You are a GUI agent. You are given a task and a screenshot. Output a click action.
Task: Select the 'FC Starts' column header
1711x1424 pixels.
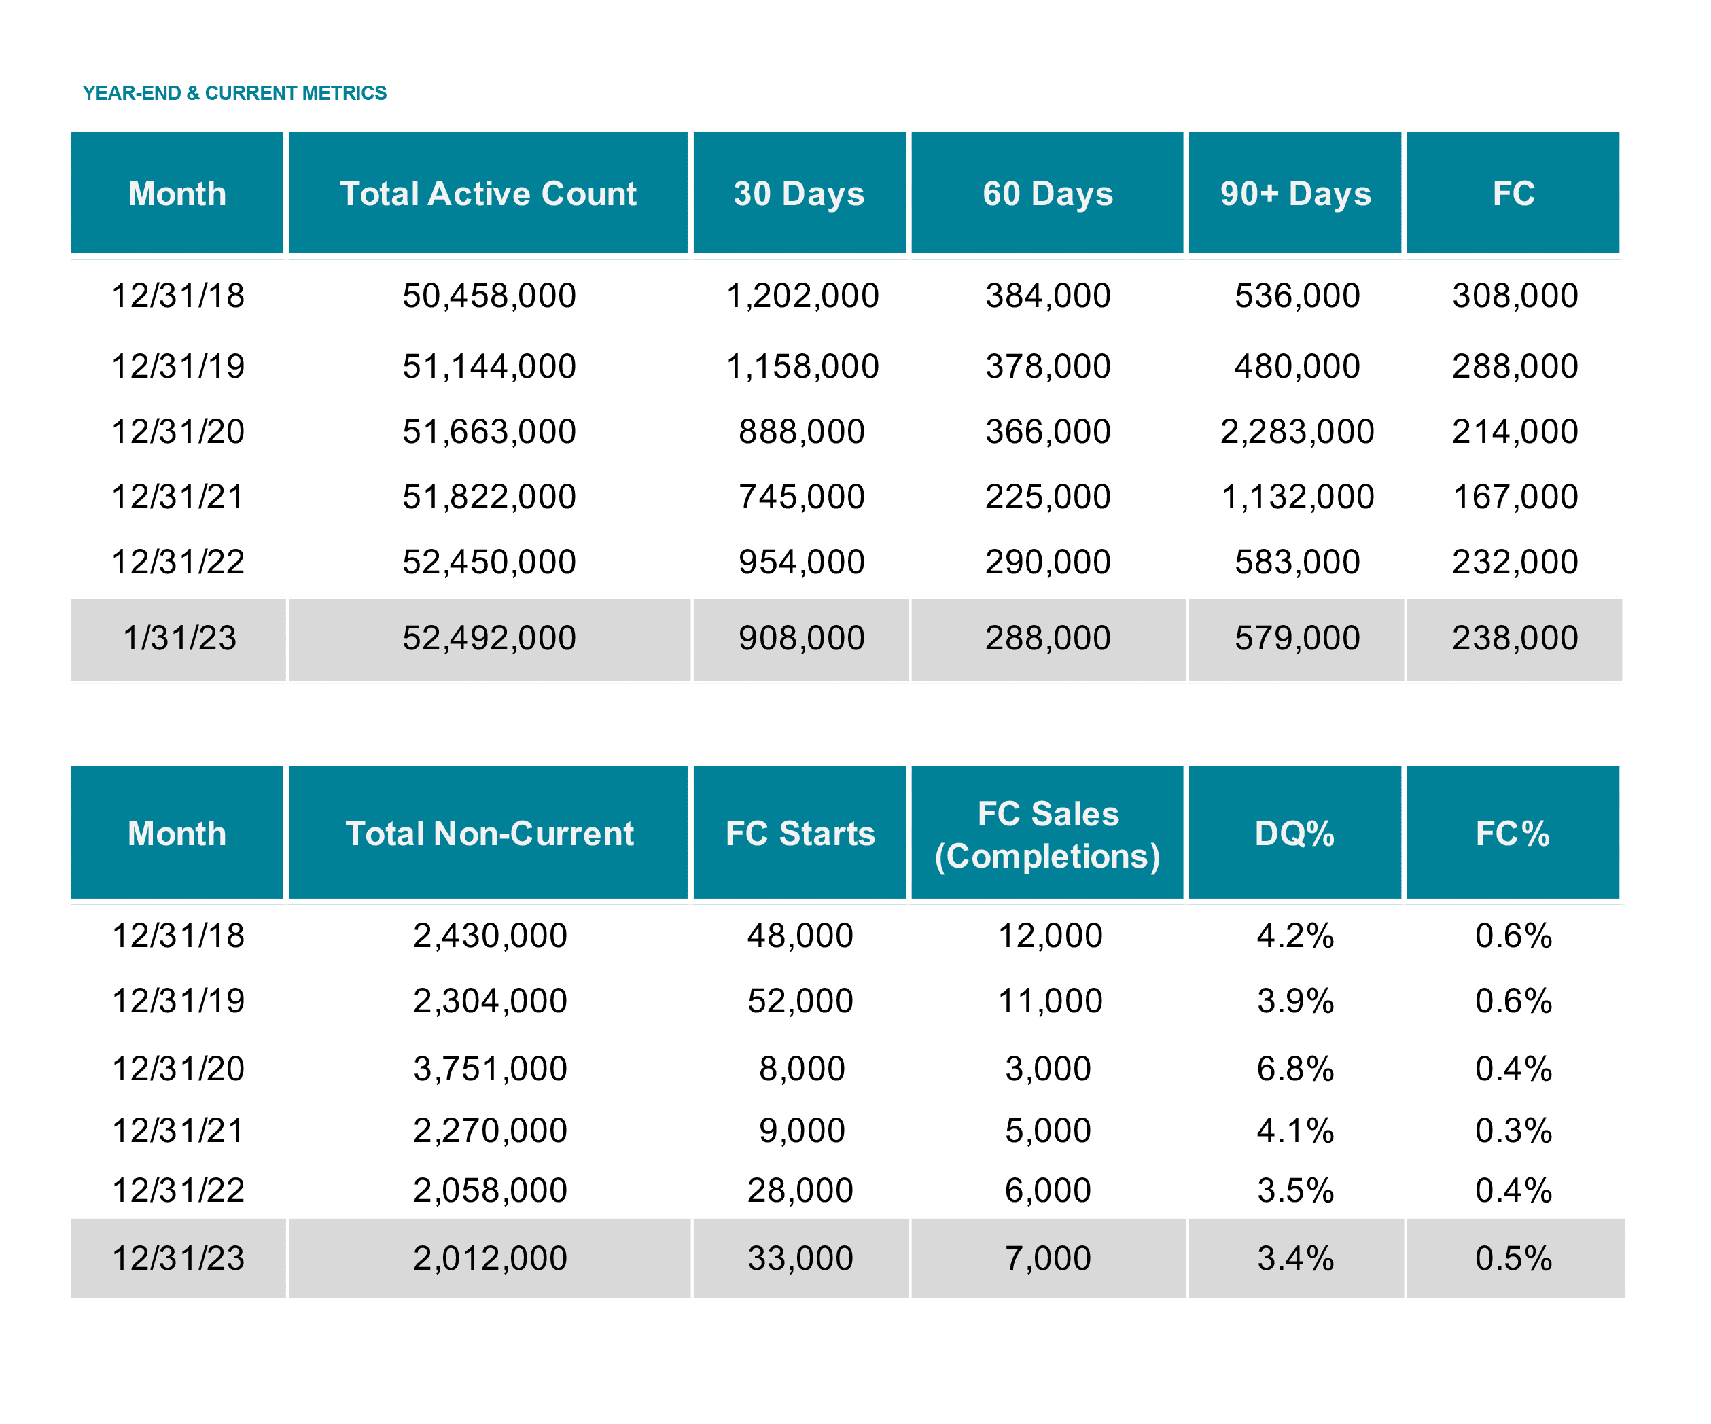coord(799,832)
